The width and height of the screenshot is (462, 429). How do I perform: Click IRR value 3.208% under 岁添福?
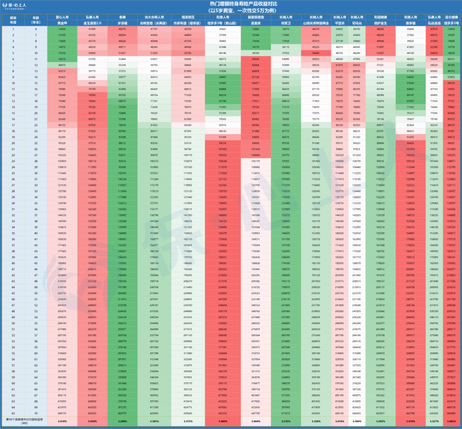122,421
